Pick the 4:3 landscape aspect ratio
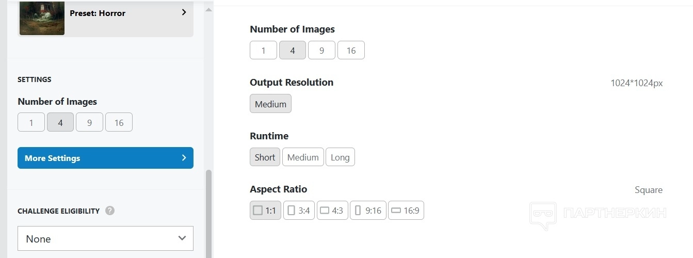This screenshot has width=693, height=258. [x=332, y=211]
